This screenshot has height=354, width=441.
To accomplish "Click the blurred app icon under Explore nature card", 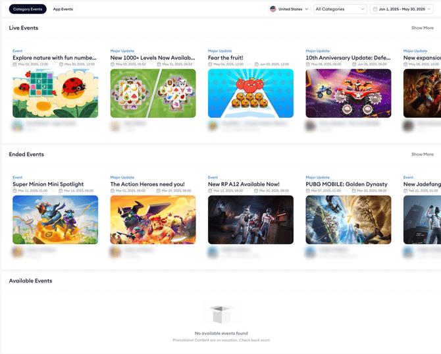I will pos(17,126).
